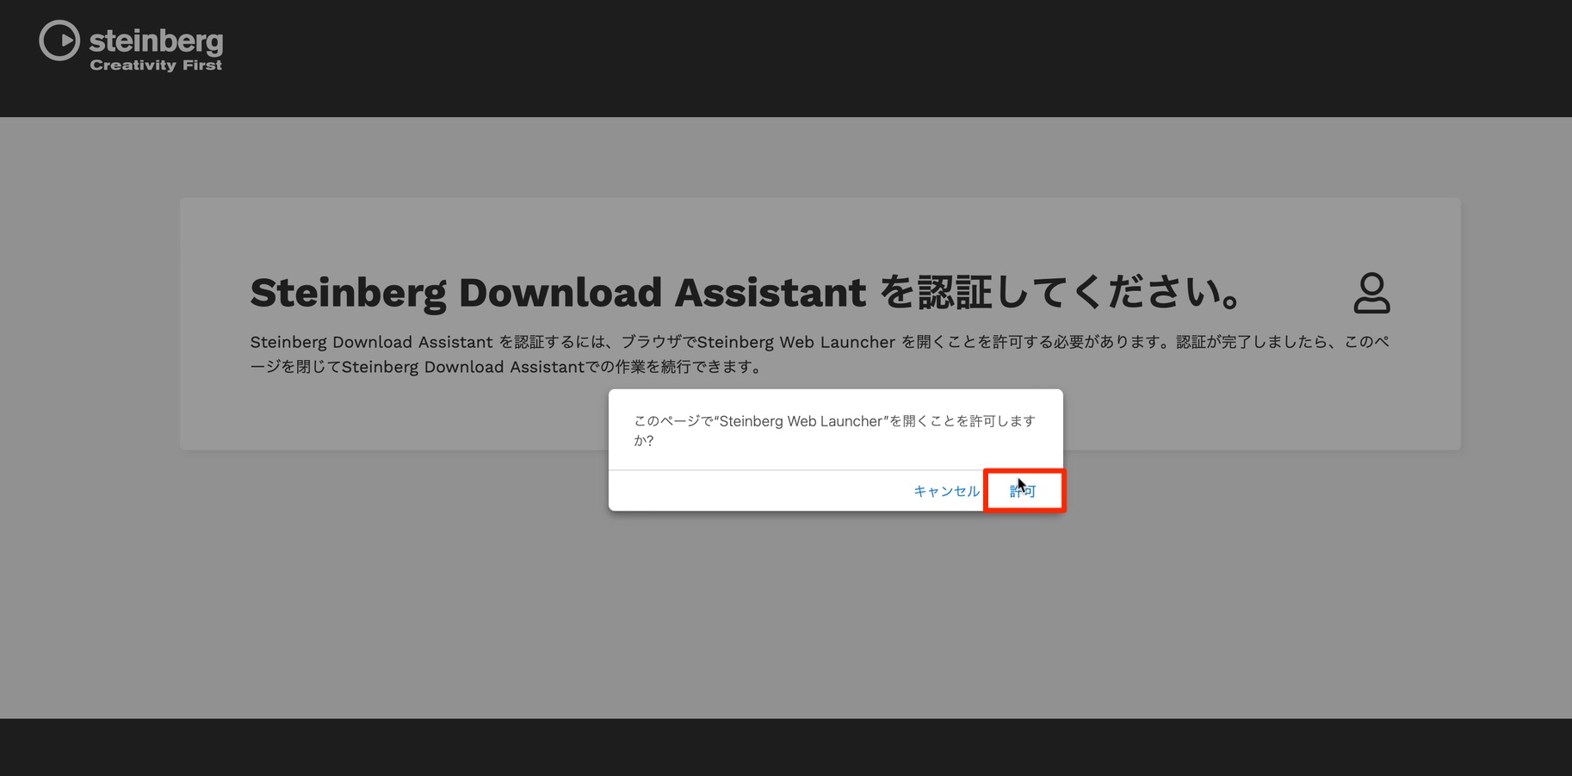Select the dialog question about Steinberg Web Launcher
The image size is (1572, 776).
click(834, 430)
